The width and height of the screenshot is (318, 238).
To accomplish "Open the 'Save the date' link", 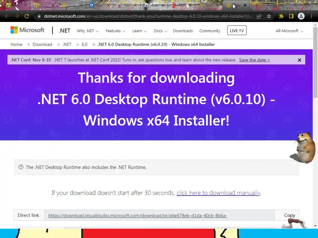I will [254, 60].
